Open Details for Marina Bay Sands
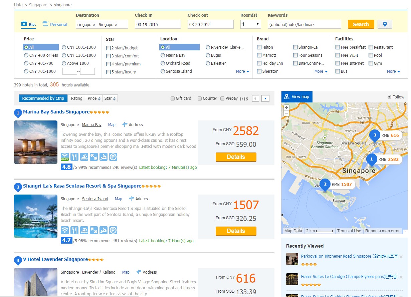The height and width of the screenshot is (297, 411). 236,157
